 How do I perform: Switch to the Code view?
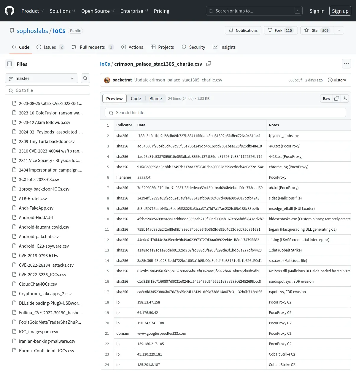(x=136, y=98)
